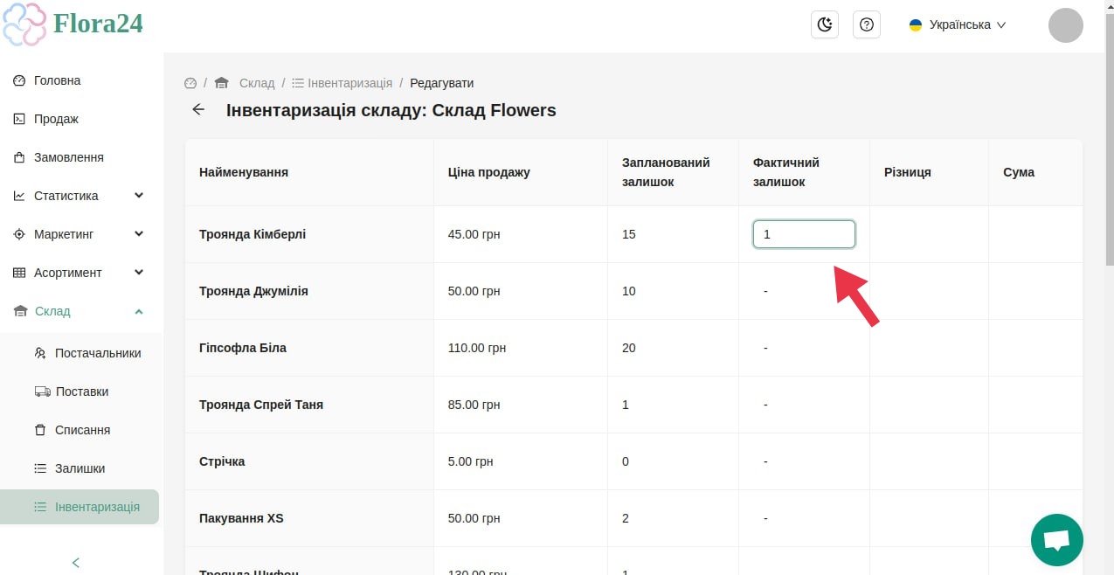Click actual stock dash for Пакування XS
The image size is (1114, 575).
765,518
